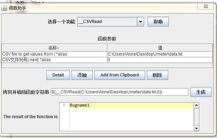Click the 删除 delete button
217x138 pixels.
[158, 75]
